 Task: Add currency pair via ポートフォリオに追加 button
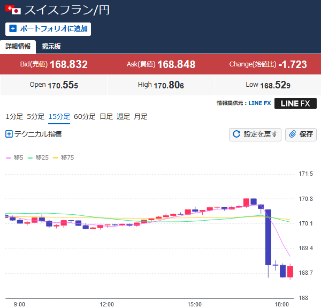pyautogui.click(x=48, y=29)
